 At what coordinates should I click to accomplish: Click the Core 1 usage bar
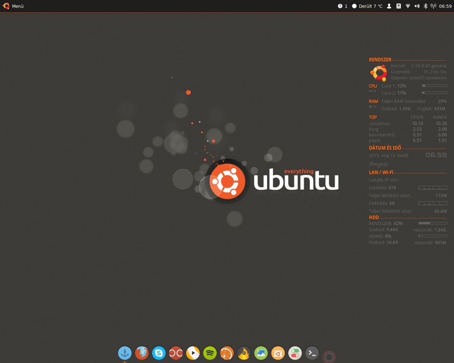pos(434,85)
